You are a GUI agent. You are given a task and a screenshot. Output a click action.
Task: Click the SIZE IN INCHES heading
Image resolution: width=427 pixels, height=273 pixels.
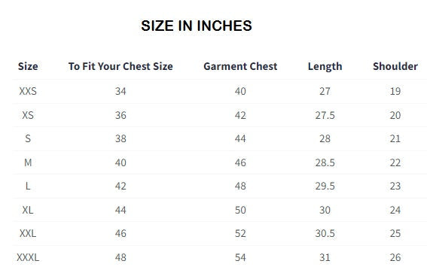click(197, 26)
